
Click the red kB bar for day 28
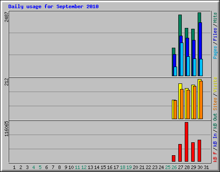[186, 142]
